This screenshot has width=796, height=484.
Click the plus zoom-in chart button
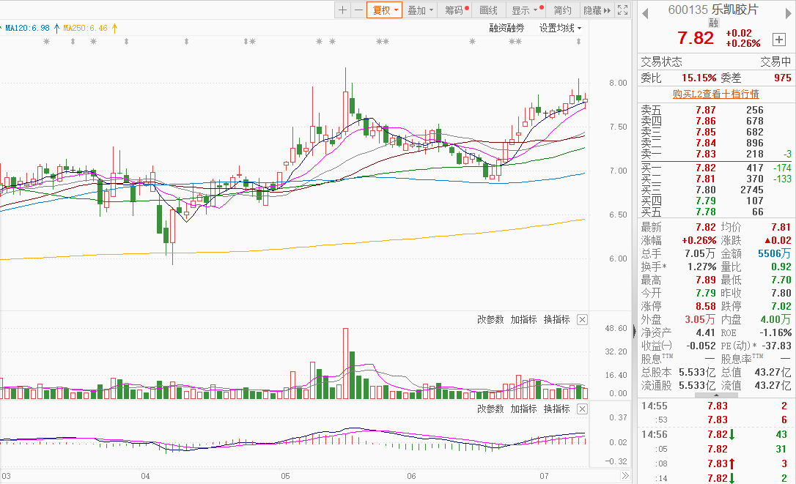343,10
